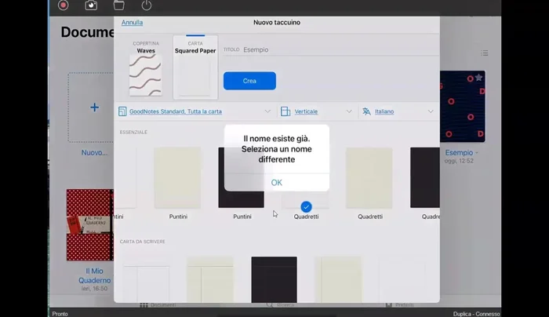This screenshot has height=317, width=549.
Task: Click the Il Mio Quaderno title text
Action: tap(94, 275)
